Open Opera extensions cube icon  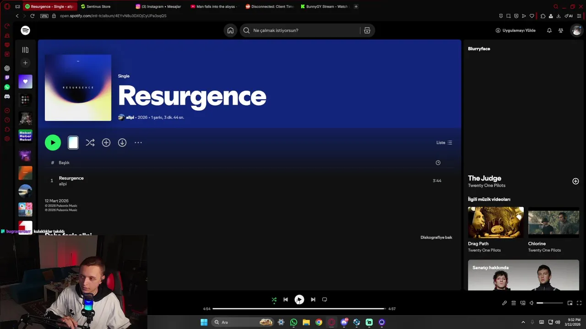[x=543, y=16]
